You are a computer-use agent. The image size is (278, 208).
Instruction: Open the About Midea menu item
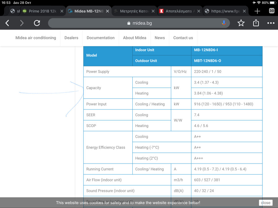coord(135,38)
